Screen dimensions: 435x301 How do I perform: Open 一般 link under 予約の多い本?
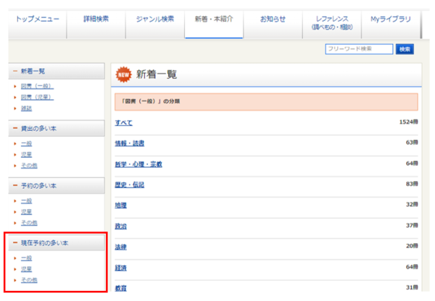click(26, 200)
